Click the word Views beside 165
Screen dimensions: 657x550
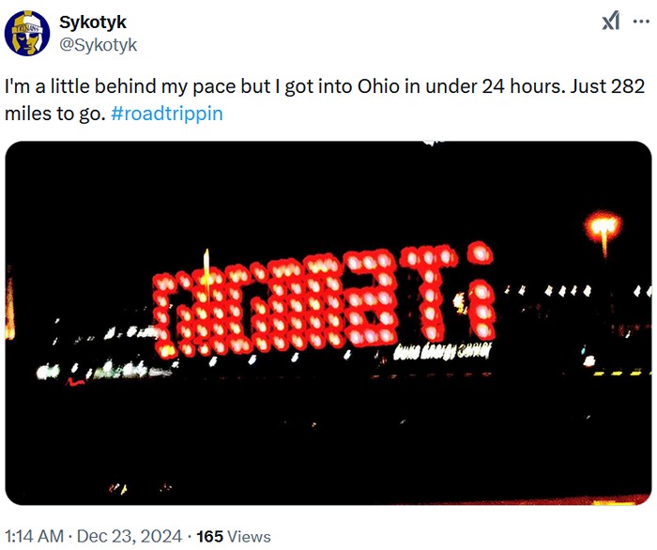coord(249,536)
